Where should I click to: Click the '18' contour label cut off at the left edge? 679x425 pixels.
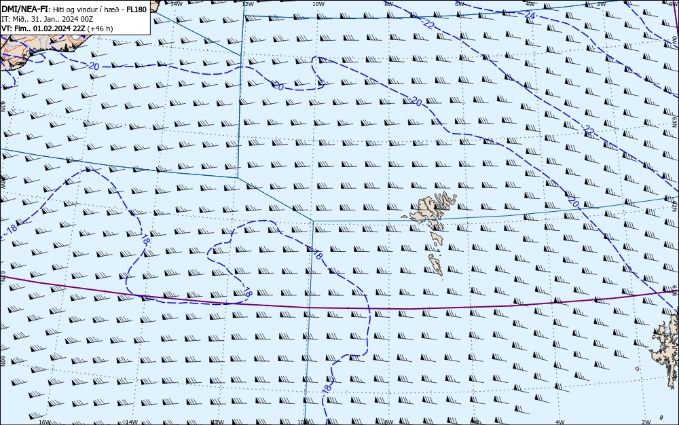[12, 228]
